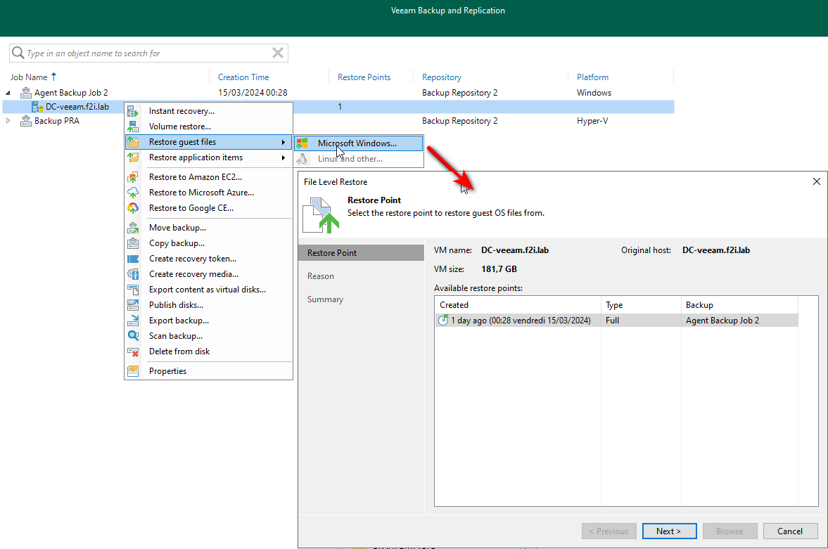Sort by the Job Name column header
Image resolution: width=828 pixels, height=549 pixels.
(x=29, y=77)
